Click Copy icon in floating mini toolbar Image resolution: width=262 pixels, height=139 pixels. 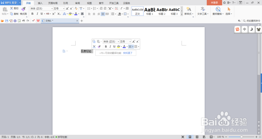point(94,41)
